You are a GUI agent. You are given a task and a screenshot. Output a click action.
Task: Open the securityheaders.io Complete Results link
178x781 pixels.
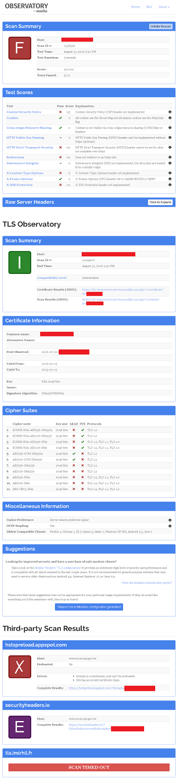pos(107,727)
